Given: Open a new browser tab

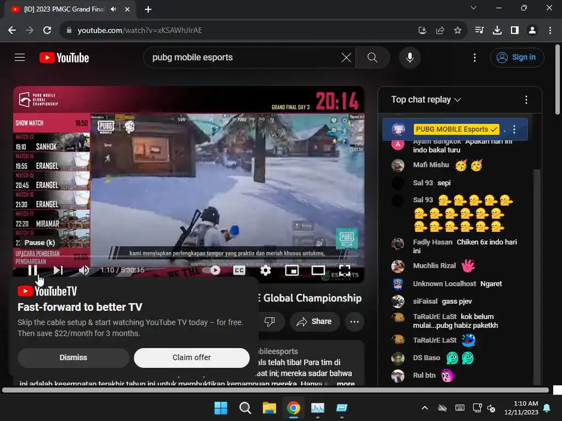Looking at the screenshot, I should click(x=148, y=9).
